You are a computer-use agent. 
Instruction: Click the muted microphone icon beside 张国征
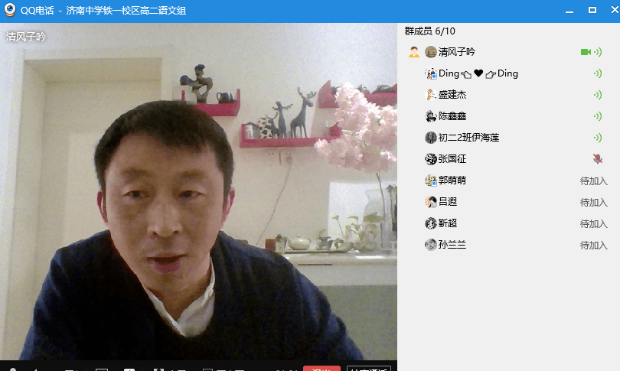pos(598,159)
